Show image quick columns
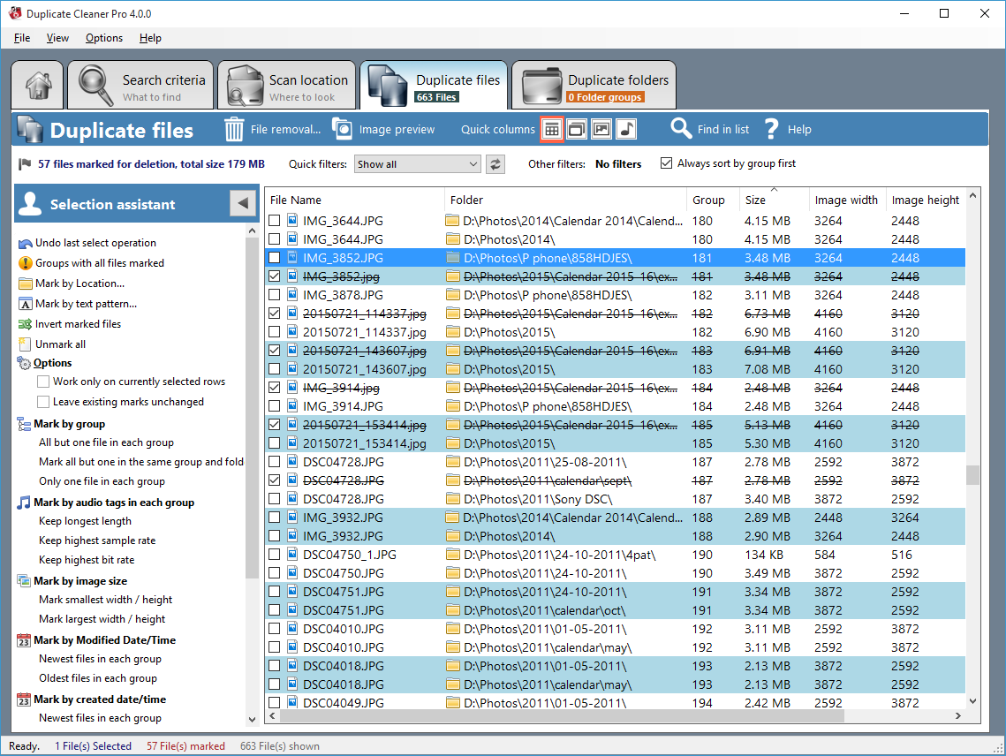Screen dimensions: 1006x756 (x=601, y=129)
